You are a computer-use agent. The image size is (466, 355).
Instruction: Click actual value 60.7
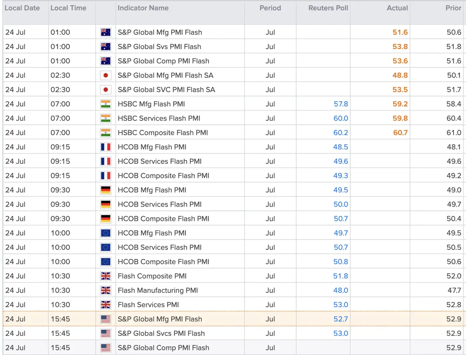400,133
